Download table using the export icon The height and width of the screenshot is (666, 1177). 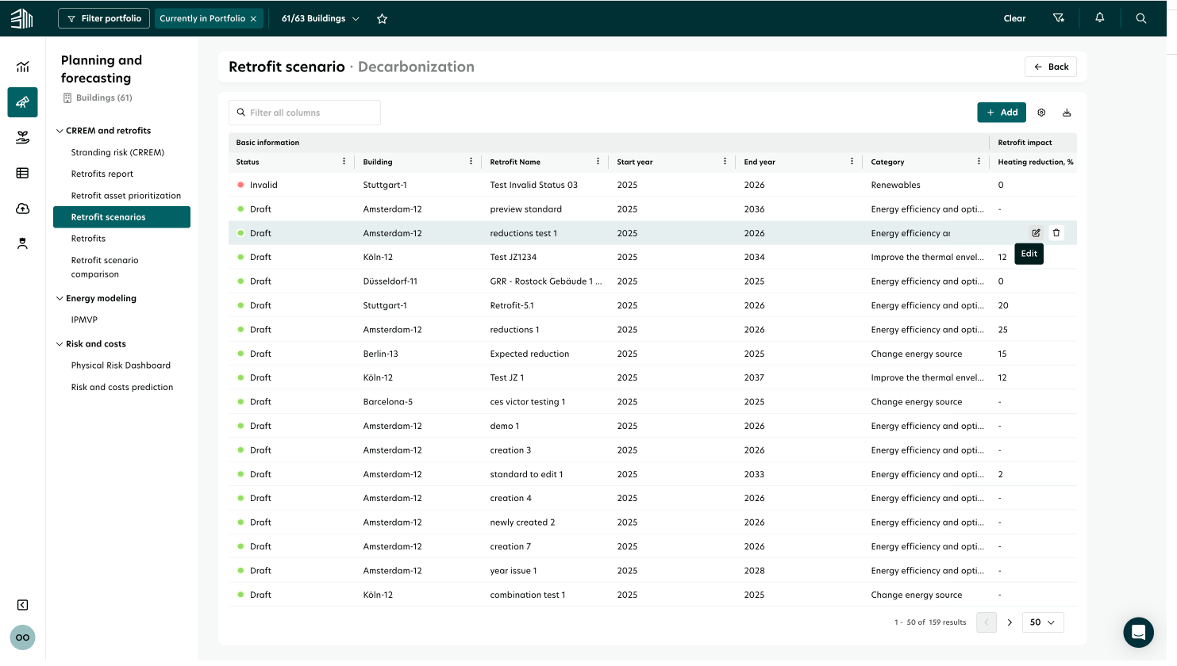[x=1067, y=113]
